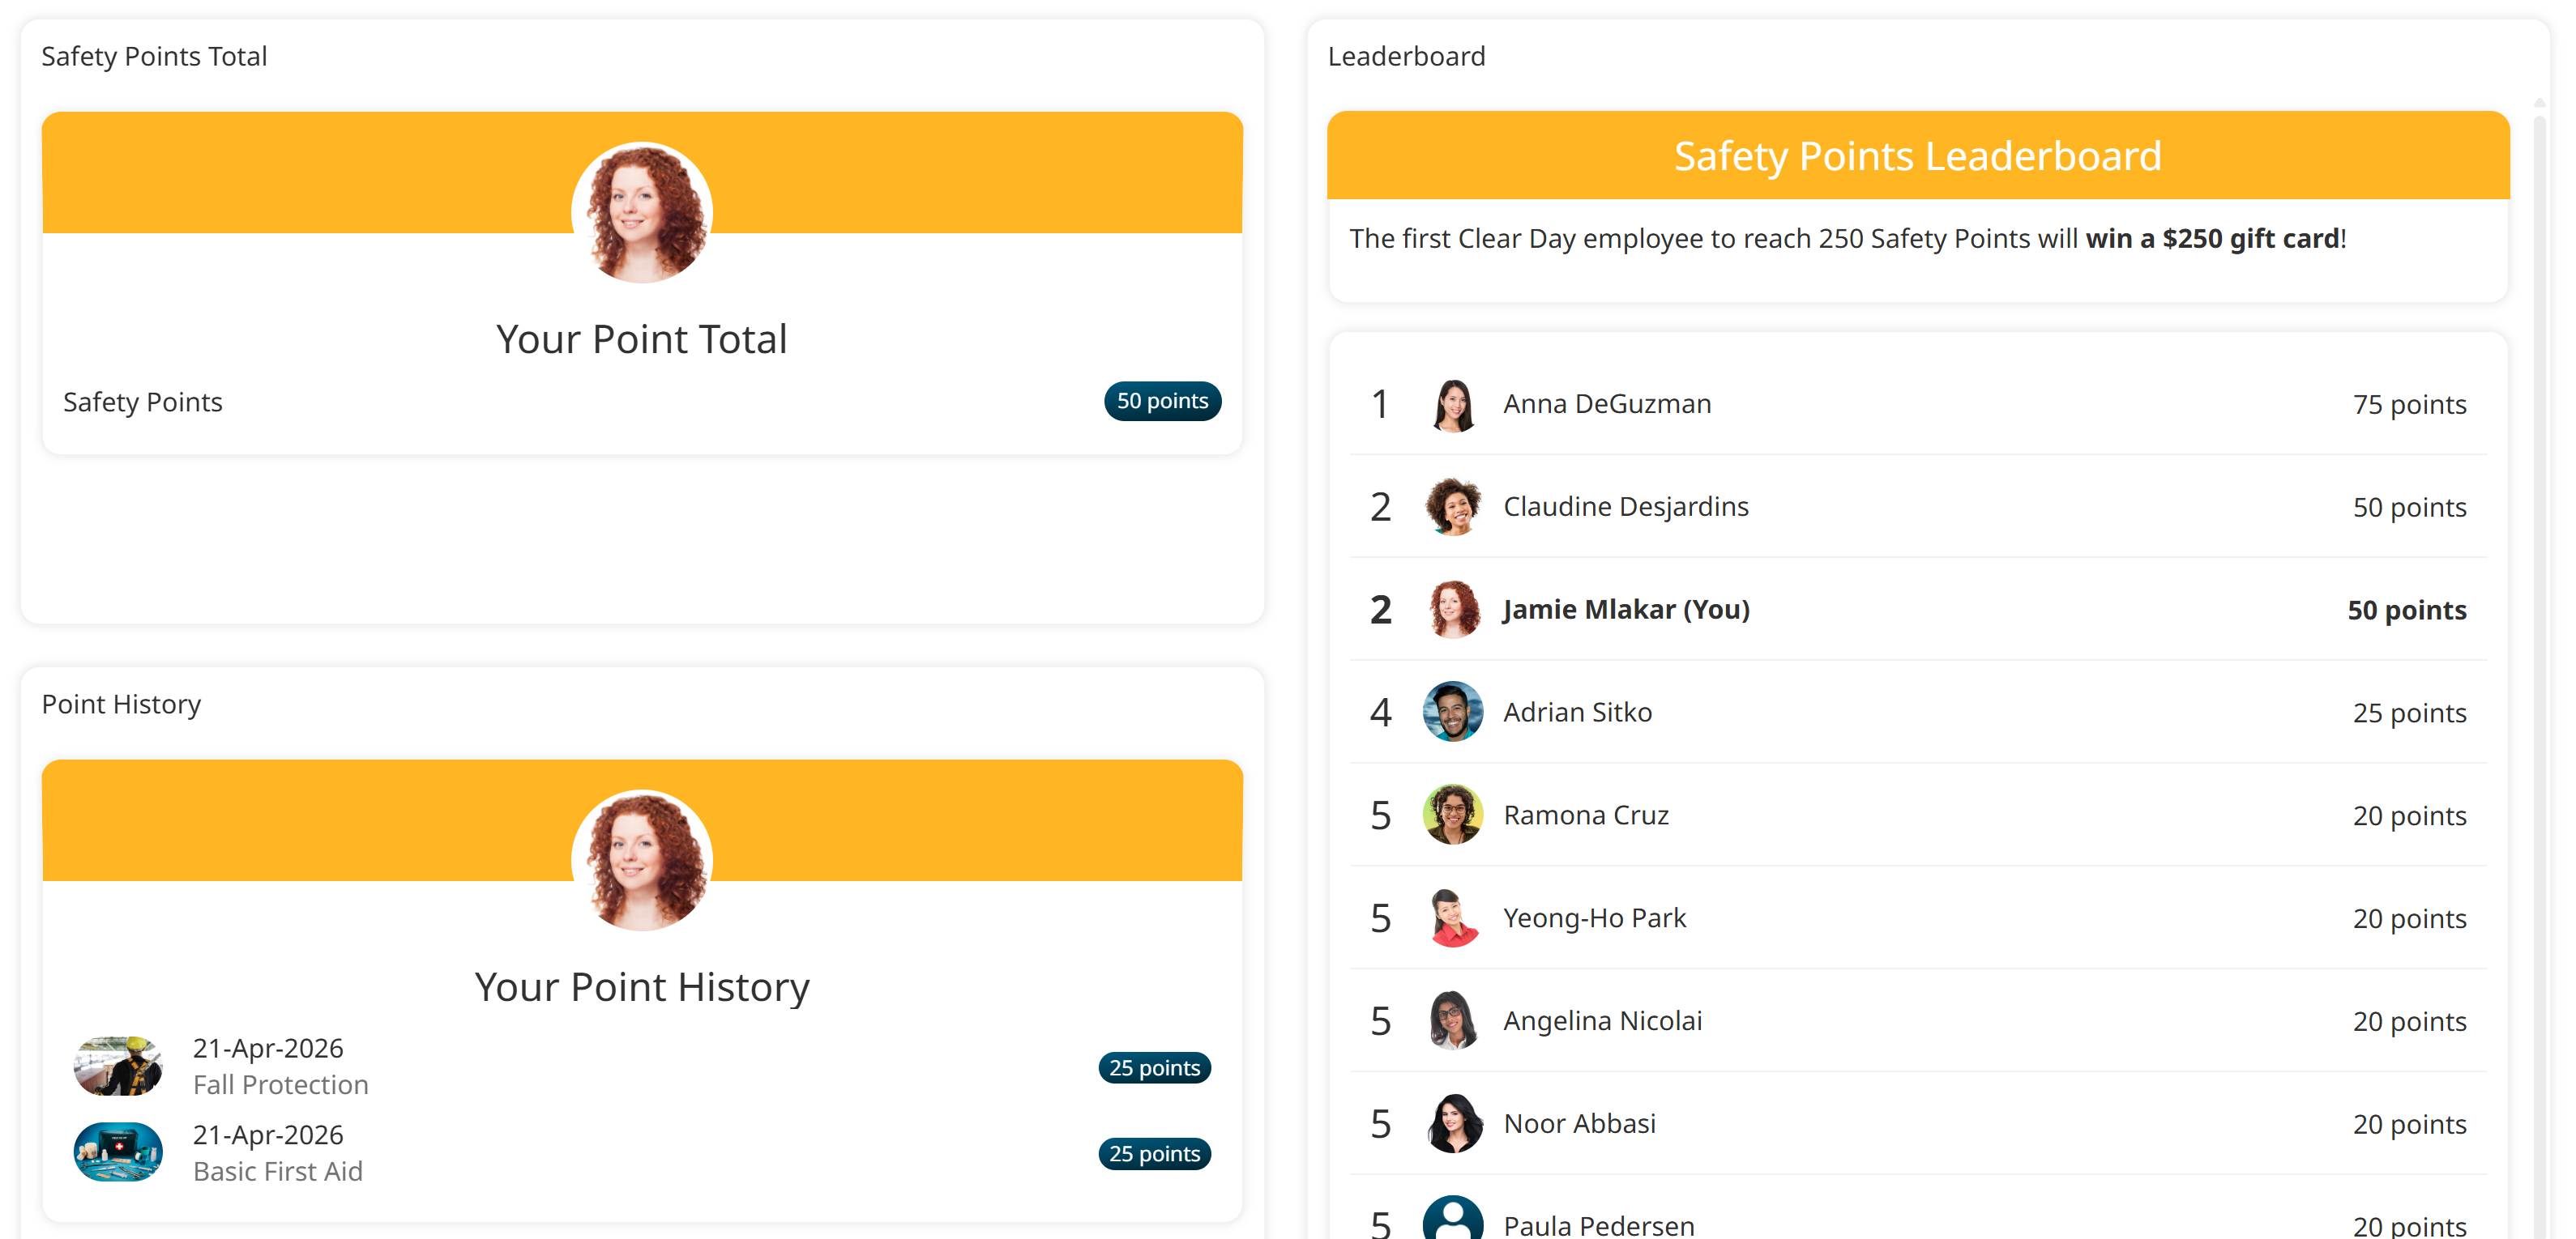Click the 50 points badge

(1162, 402)
